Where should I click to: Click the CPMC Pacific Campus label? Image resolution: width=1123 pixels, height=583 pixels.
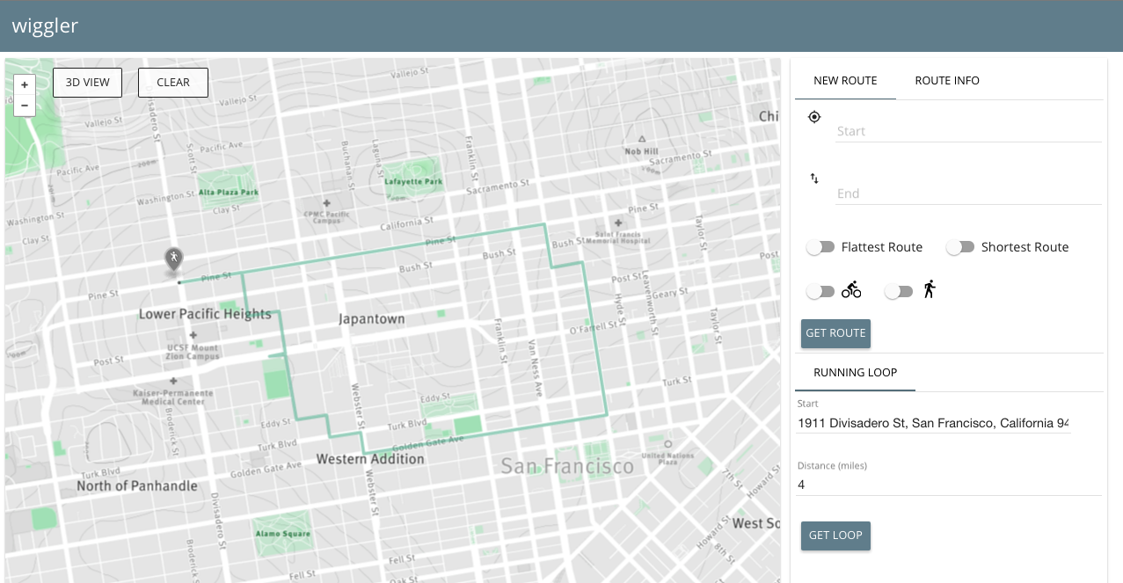pyautogui.click(x=327, y=216)
